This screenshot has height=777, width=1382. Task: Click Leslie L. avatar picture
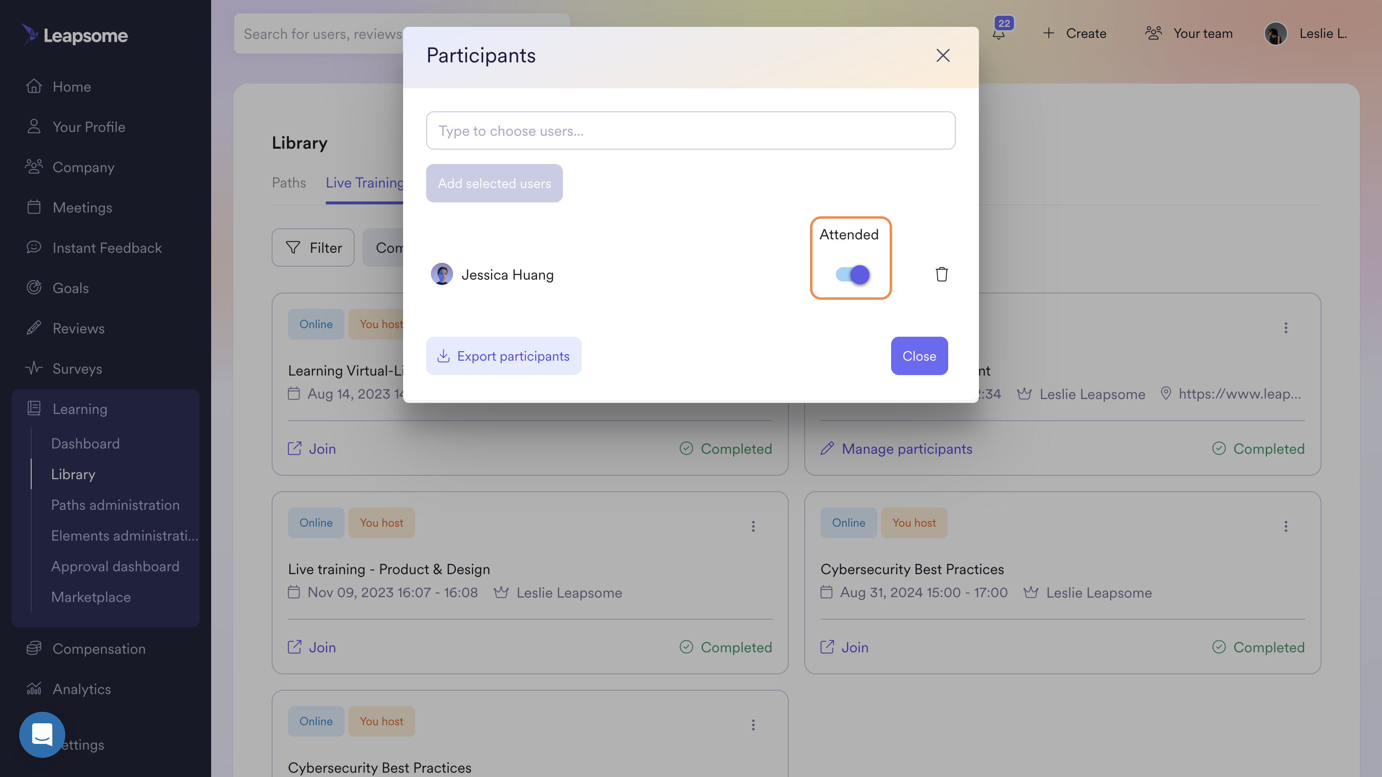point(1275,33)
